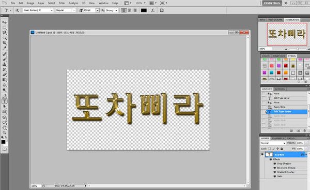The width and height of the screenshot is (310, 190).
Task: Collapse the text layer effects list arrow
Action: click(306, 154)
